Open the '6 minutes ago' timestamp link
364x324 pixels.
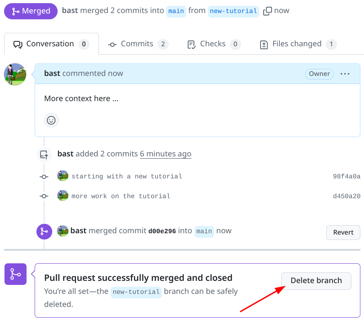[x=166, y=154]
